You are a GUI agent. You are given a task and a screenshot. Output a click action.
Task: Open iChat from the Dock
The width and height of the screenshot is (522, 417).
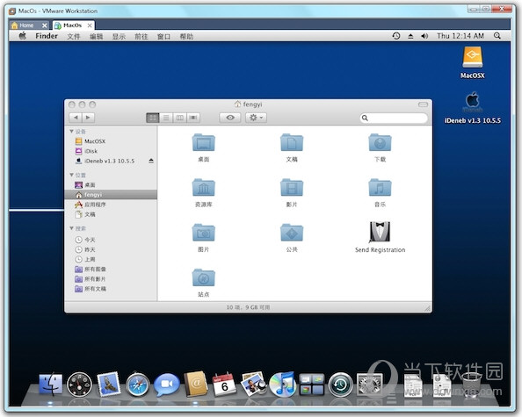[166, 385]
